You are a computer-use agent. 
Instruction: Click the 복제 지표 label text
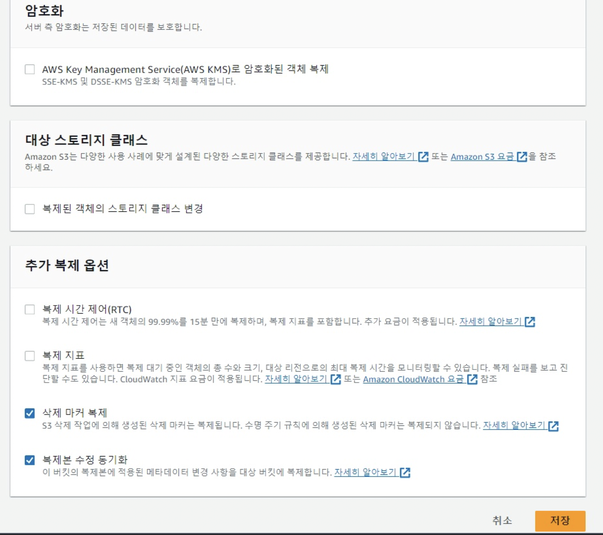pyautogui.click(x=63, y=355)
